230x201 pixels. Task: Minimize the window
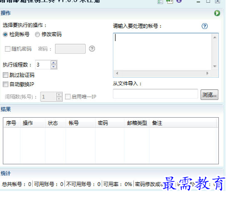pyautogui.click(x=198, y=1)
